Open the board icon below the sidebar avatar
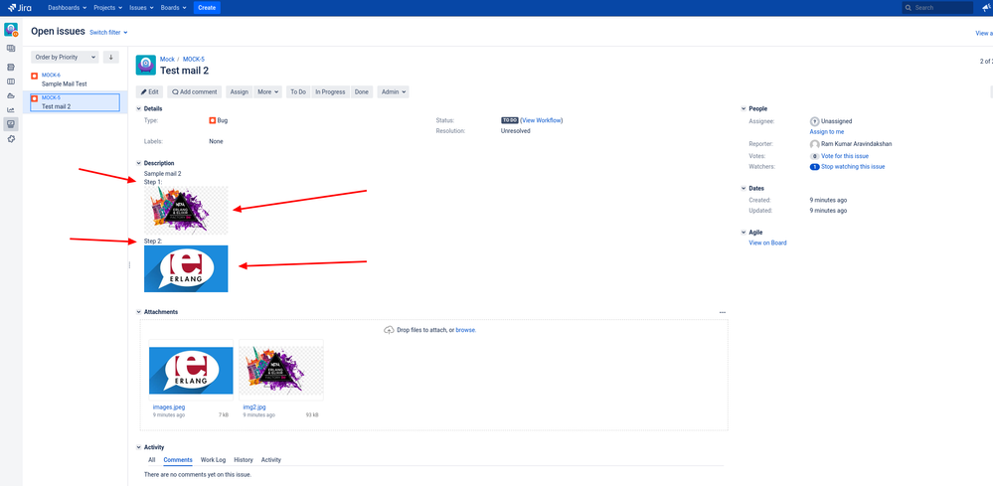993x486 pixels. click(11, 48)
